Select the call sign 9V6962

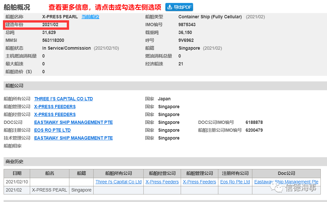point(186,40)
